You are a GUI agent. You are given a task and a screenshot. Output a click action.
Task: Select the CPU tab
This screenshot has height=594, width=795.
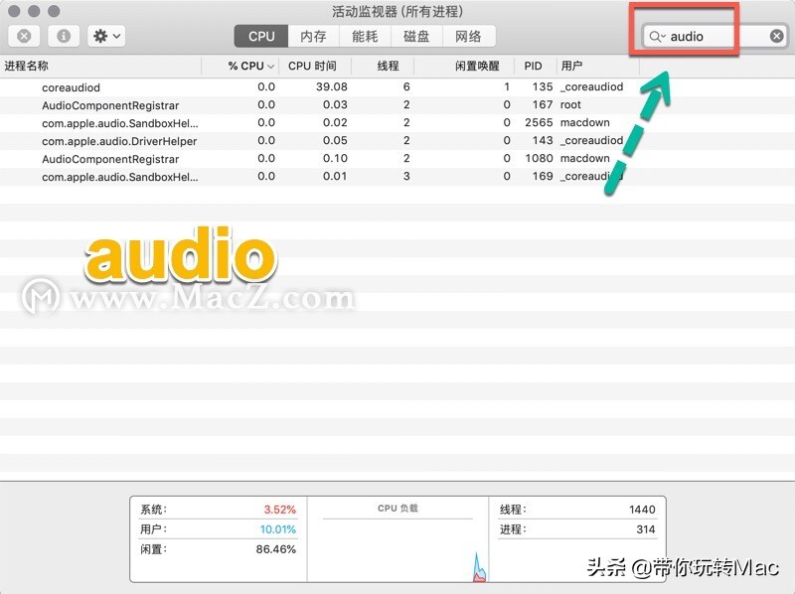click(x=259, y=36)
